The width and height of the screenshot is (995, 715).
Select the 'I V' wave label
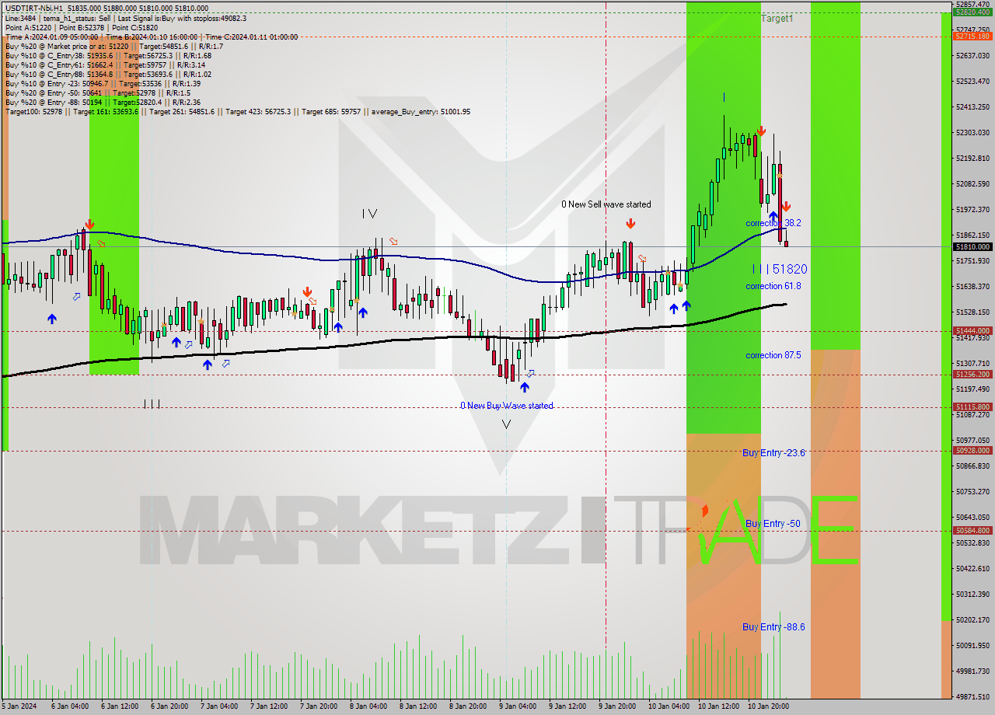tap(369, 214)
